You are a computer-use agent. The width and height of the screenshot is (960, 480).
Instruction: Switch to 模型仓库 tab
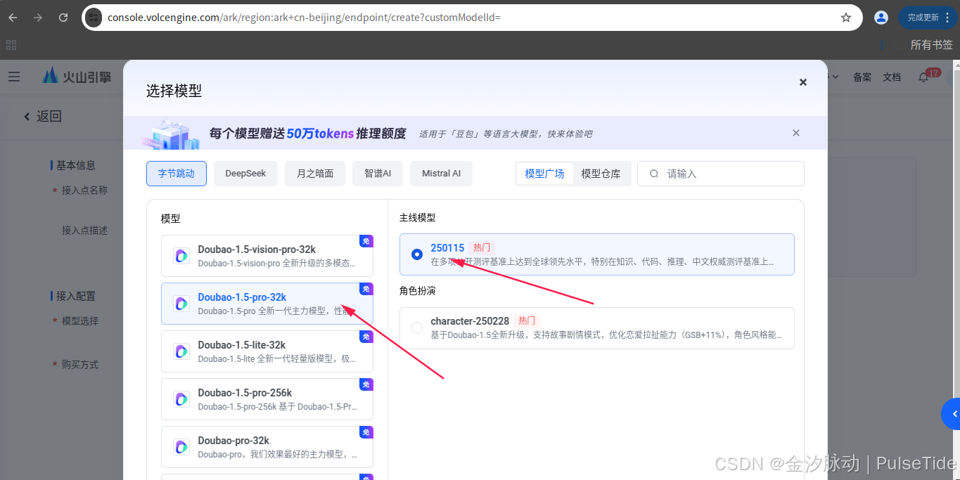[x=601, y=174]
